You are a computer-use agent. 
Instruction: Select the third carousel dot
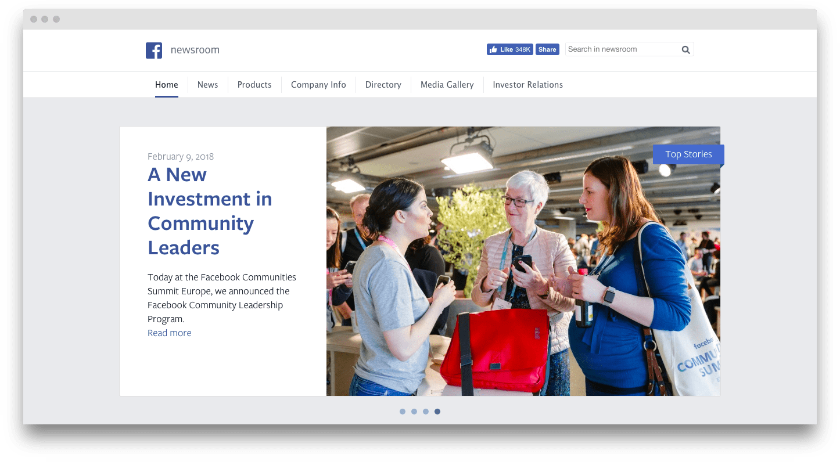click(426, 412)
